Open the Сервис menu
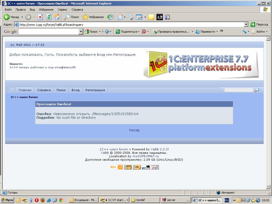 [62, 10]
